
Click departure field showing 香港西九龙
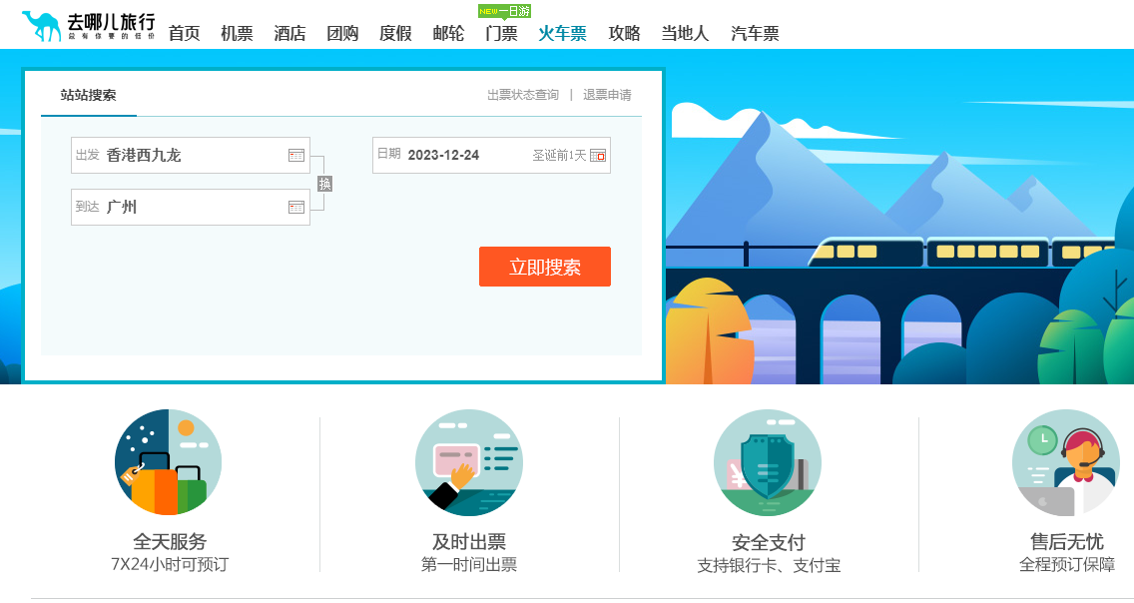click(x=191, y=156)
